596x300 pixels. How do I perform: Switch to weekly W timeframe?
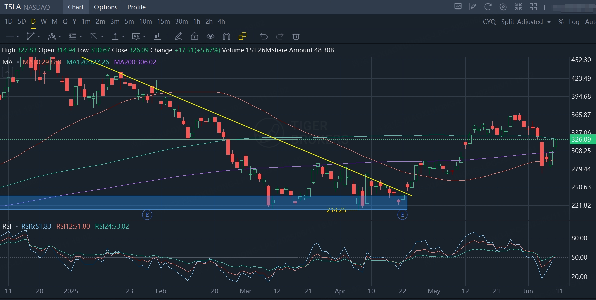(x=43, y=22)
